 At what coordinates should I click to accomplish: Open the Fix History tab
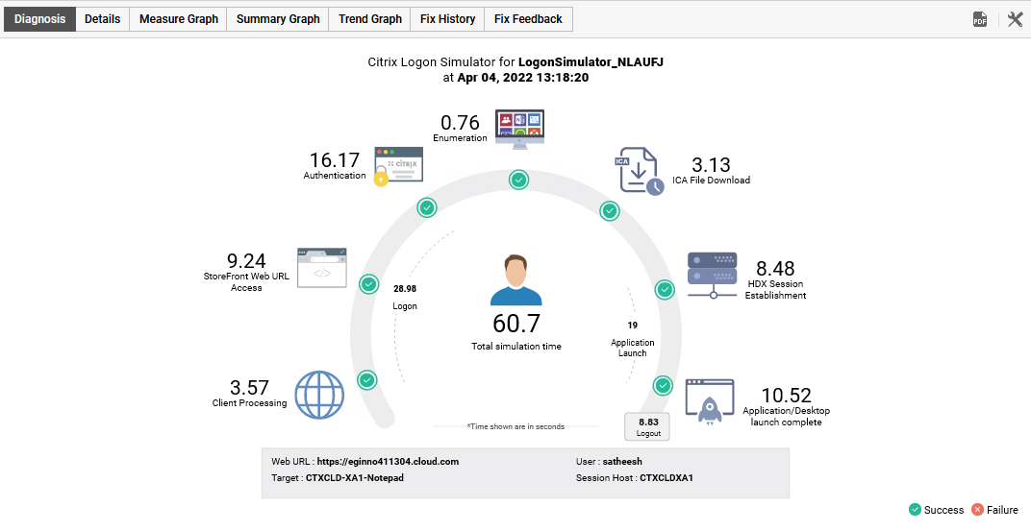(x=447, y=19)
